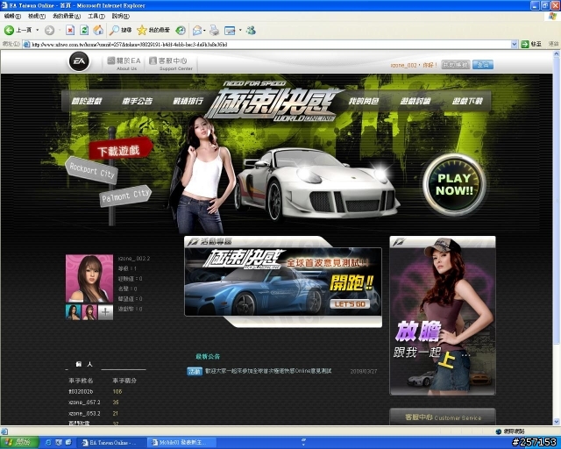Open the 車手公告 navigation tab
This screenshot has width=561, height=449.
point(137,102)
